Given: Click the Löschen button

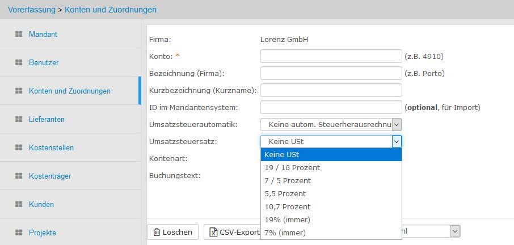Looking at the screenshot, I should [172, 232].
